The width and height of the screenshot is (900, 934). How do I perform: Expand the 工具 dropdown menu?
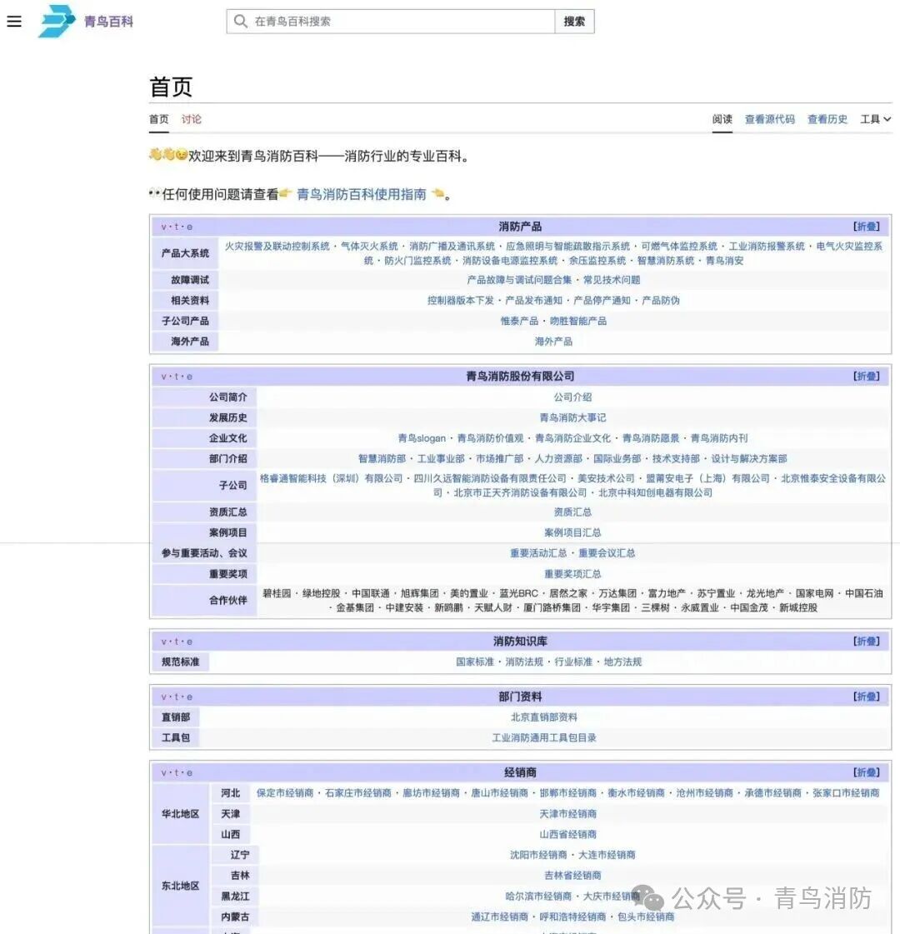[875, 119]
